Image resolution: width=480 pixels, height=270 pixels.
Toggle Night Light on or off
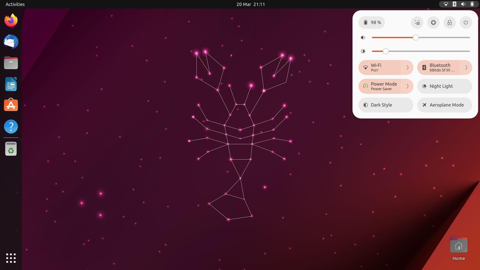[x=445, y=86]
